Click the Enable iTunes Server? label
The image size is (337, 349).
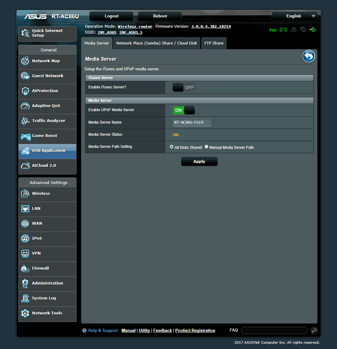[107, 87]
